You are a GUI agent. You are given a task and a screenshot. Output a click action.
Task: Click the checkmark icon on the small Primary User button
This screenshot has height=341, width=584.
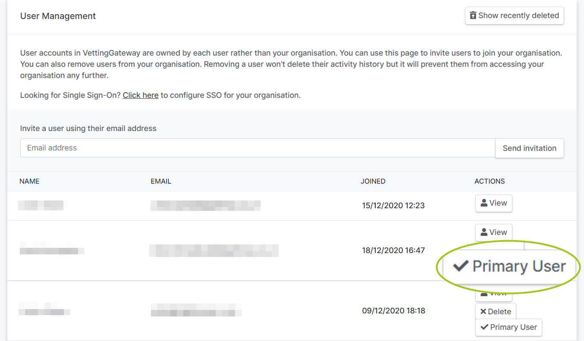click(484, 327)
